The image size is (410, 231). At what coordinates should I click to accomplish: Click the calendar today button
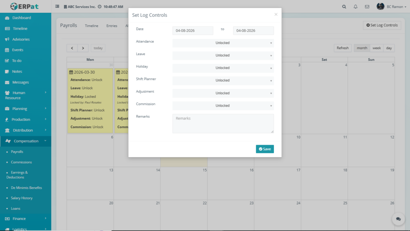[98, 48]
